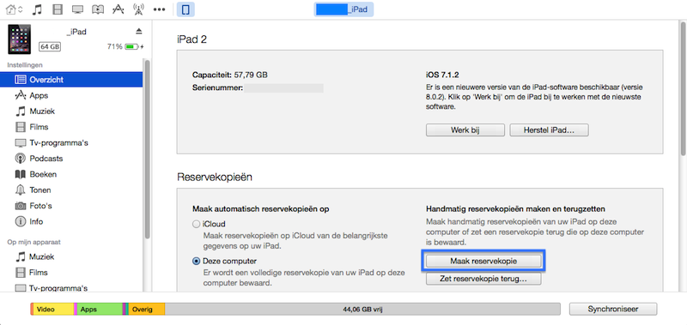Open the TV shows icon in toolbar
687x325 pixels.
click(x=77, y=9)
